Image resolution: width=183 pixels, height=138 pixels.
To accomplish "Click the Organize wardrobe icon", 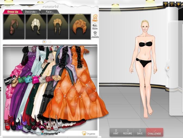I will point(89,133).
